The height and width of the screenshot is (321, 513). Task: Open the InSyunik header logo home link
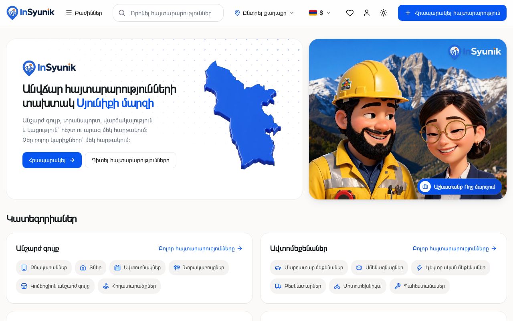click(x=30, y=13)
